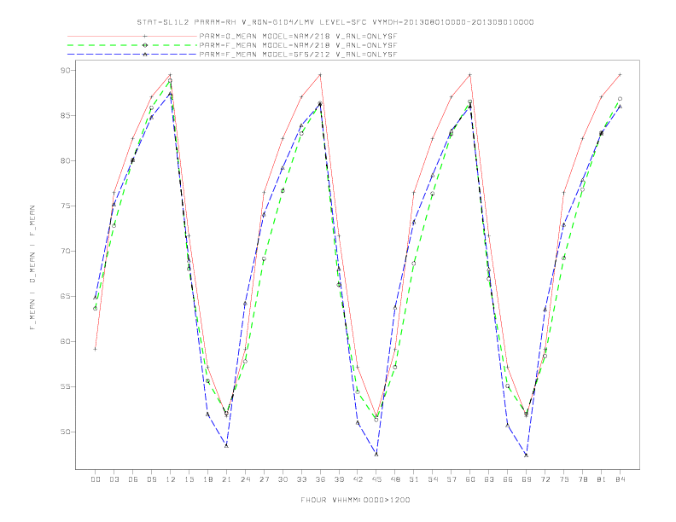Click the x-axis forecast hour label 66
Screen dimensions: 676x522
tap(508, 479)
